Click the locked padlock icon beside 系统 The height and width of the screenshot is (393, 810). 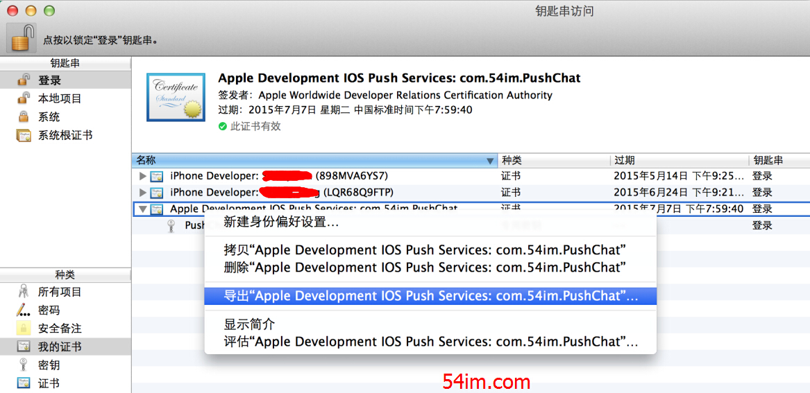tap(23, 116)
